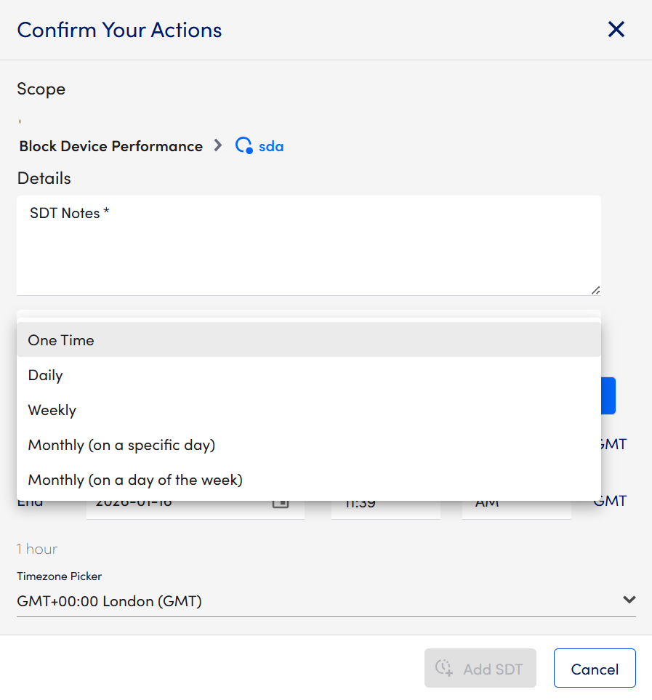
Task: Open the sda instance link
Action: [x=271, y=146]
